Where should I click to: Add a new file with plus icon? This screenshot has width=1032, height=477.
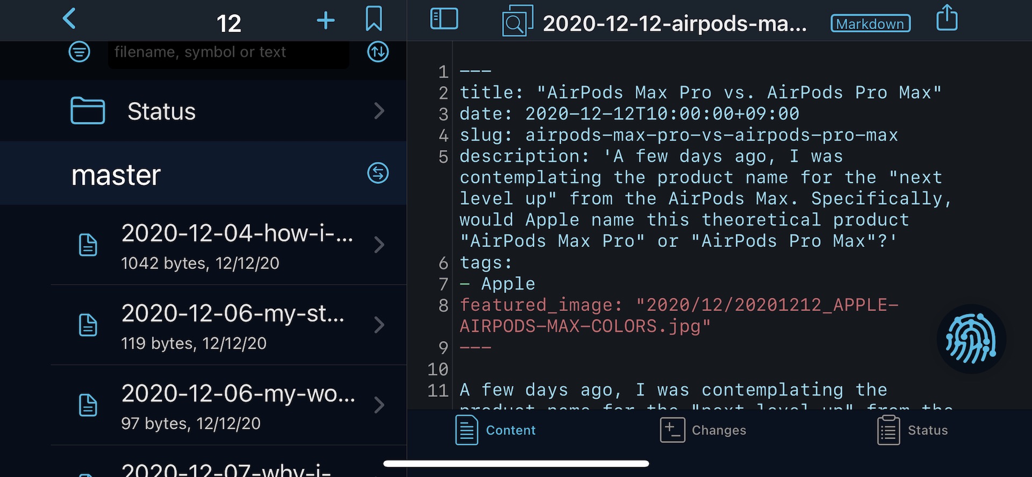326,20
